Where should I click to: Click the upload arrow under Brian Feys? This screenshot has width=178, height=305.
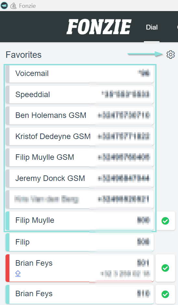[x=18, y=273]
